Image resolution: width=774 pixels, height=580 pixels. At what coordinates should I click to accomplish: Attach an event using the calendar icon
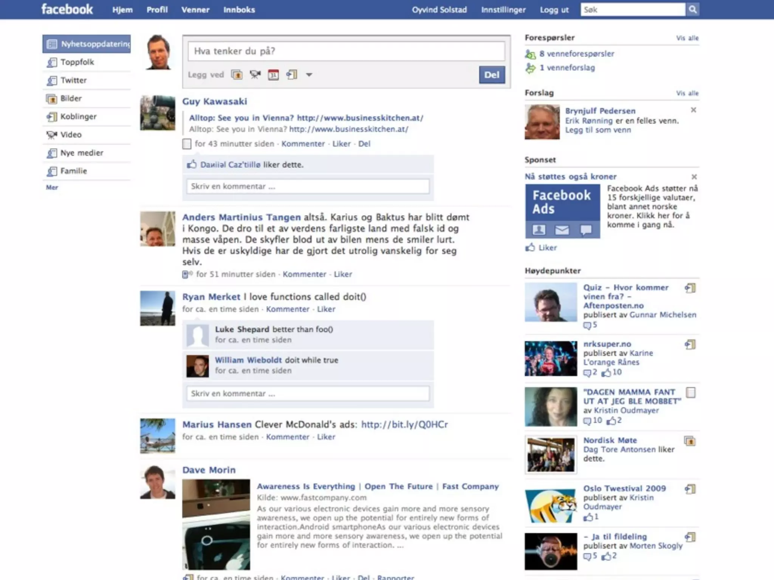click(x=273, y=75)
